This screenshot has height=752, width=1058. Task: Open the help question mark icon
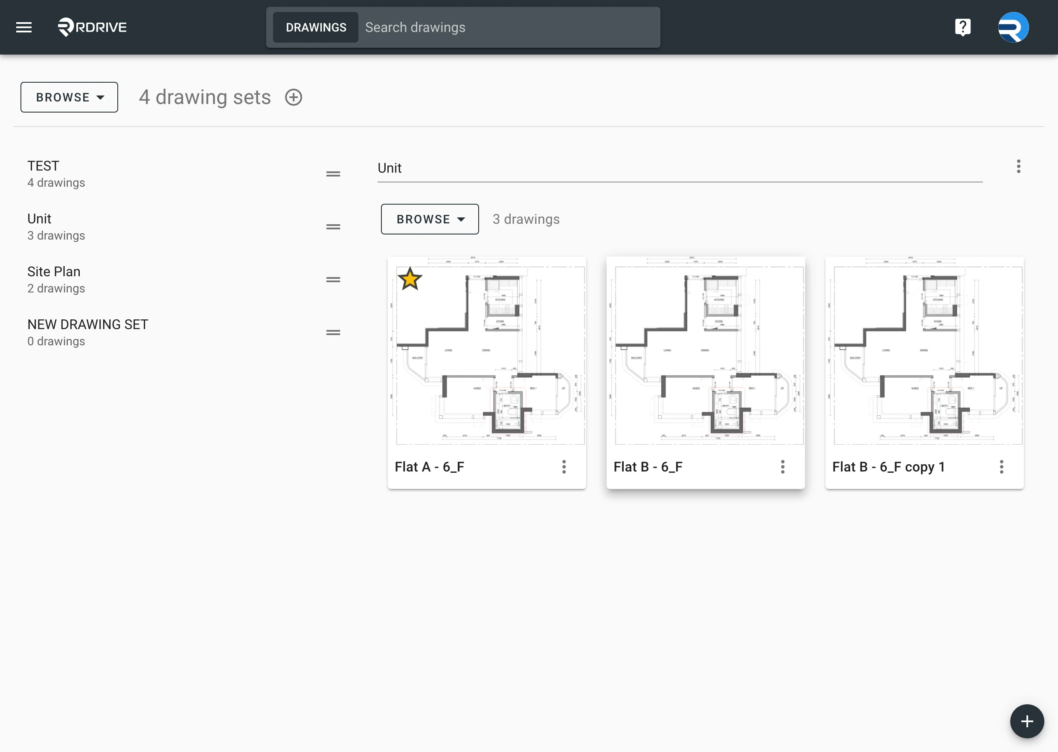962,27
